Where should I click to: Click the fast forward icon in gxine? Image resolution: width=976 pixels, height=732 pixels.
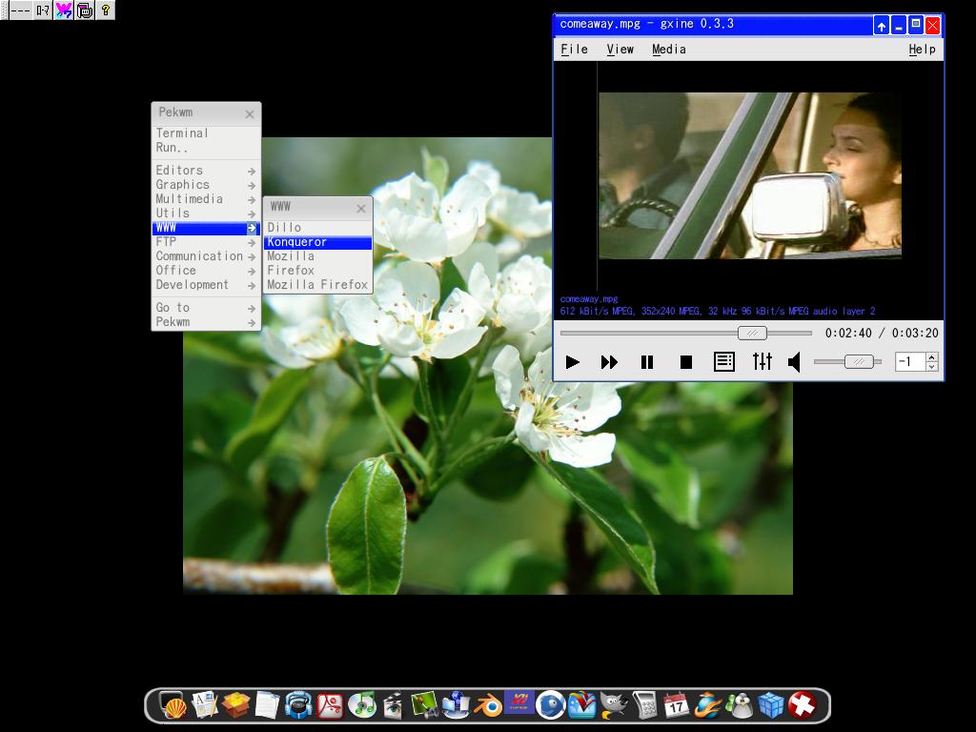pyautogui.click(x=609, y=361)
